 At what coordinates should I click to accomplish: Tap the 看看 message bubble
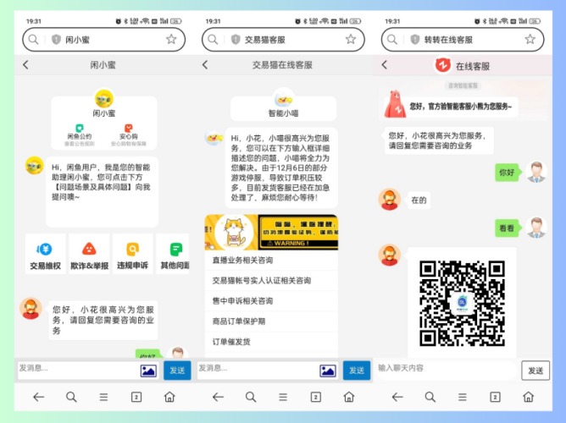click(508, 228)
